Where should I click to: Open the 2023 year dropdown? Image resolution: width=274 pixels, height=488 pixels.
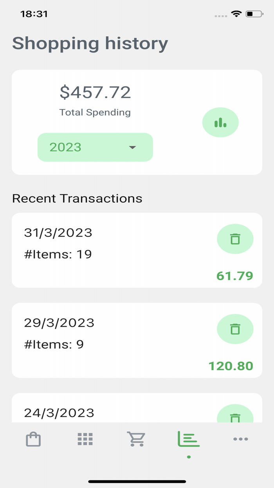(x=95, y=147)
